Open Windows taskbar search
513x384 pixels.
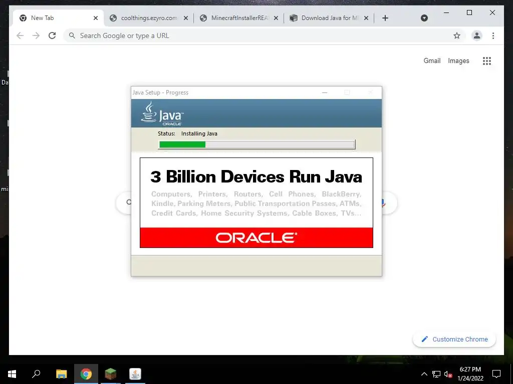click(x=36, y=374)
